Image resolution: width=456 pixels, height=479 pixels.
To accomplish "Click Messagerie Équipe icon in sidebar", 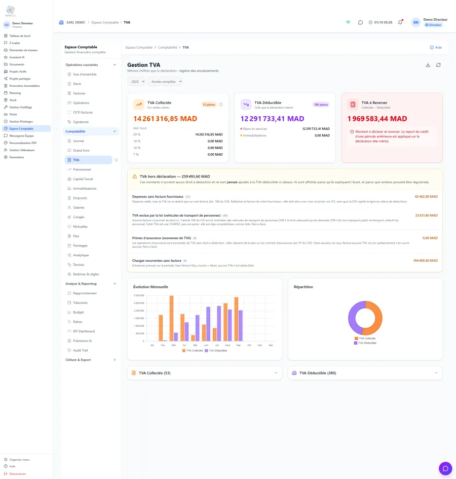I will (6, 135).
